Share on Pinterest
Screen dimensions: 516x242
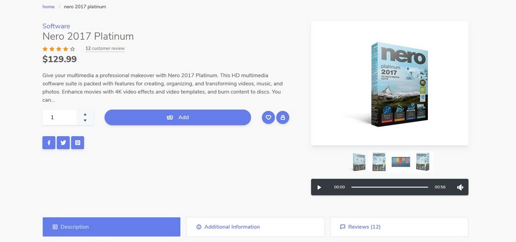[78, 142]
